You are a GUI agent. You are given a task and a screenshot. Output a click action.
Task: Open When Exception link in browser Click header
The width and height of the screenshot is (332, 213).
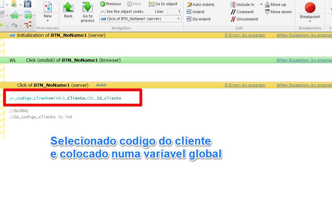[x=304, y=60]
